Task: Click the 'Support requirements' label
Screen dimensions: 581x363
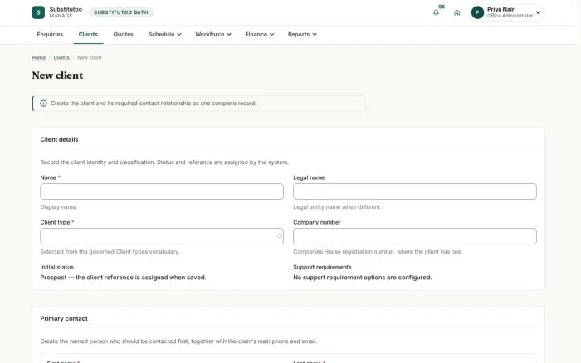Action: pyautogui.click(x=322, y=267)
